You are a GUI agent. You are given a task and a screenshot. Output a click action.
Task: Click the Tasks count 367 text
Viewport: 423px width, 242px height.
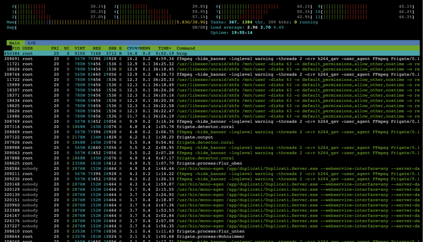point(233,22)
